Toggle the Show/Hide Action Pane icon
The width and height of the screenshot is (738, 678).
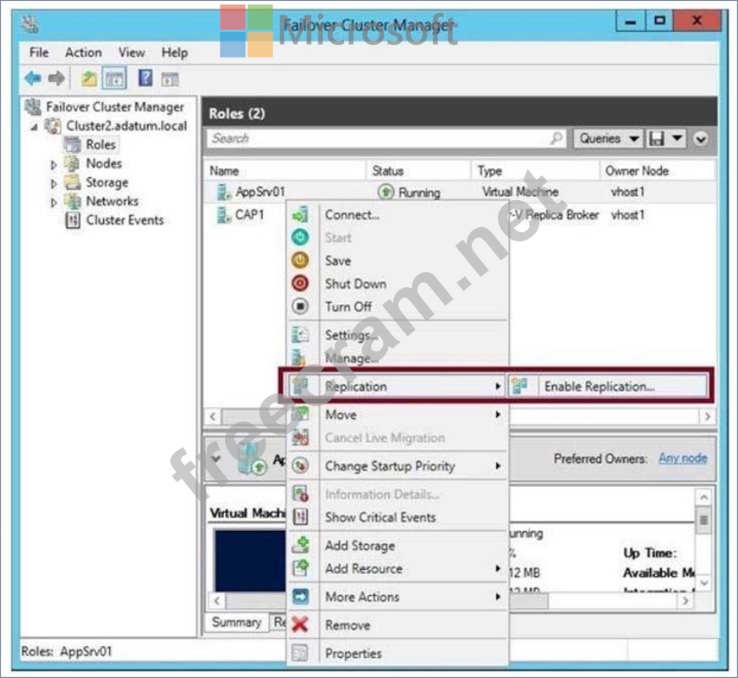tap(170, 79)
